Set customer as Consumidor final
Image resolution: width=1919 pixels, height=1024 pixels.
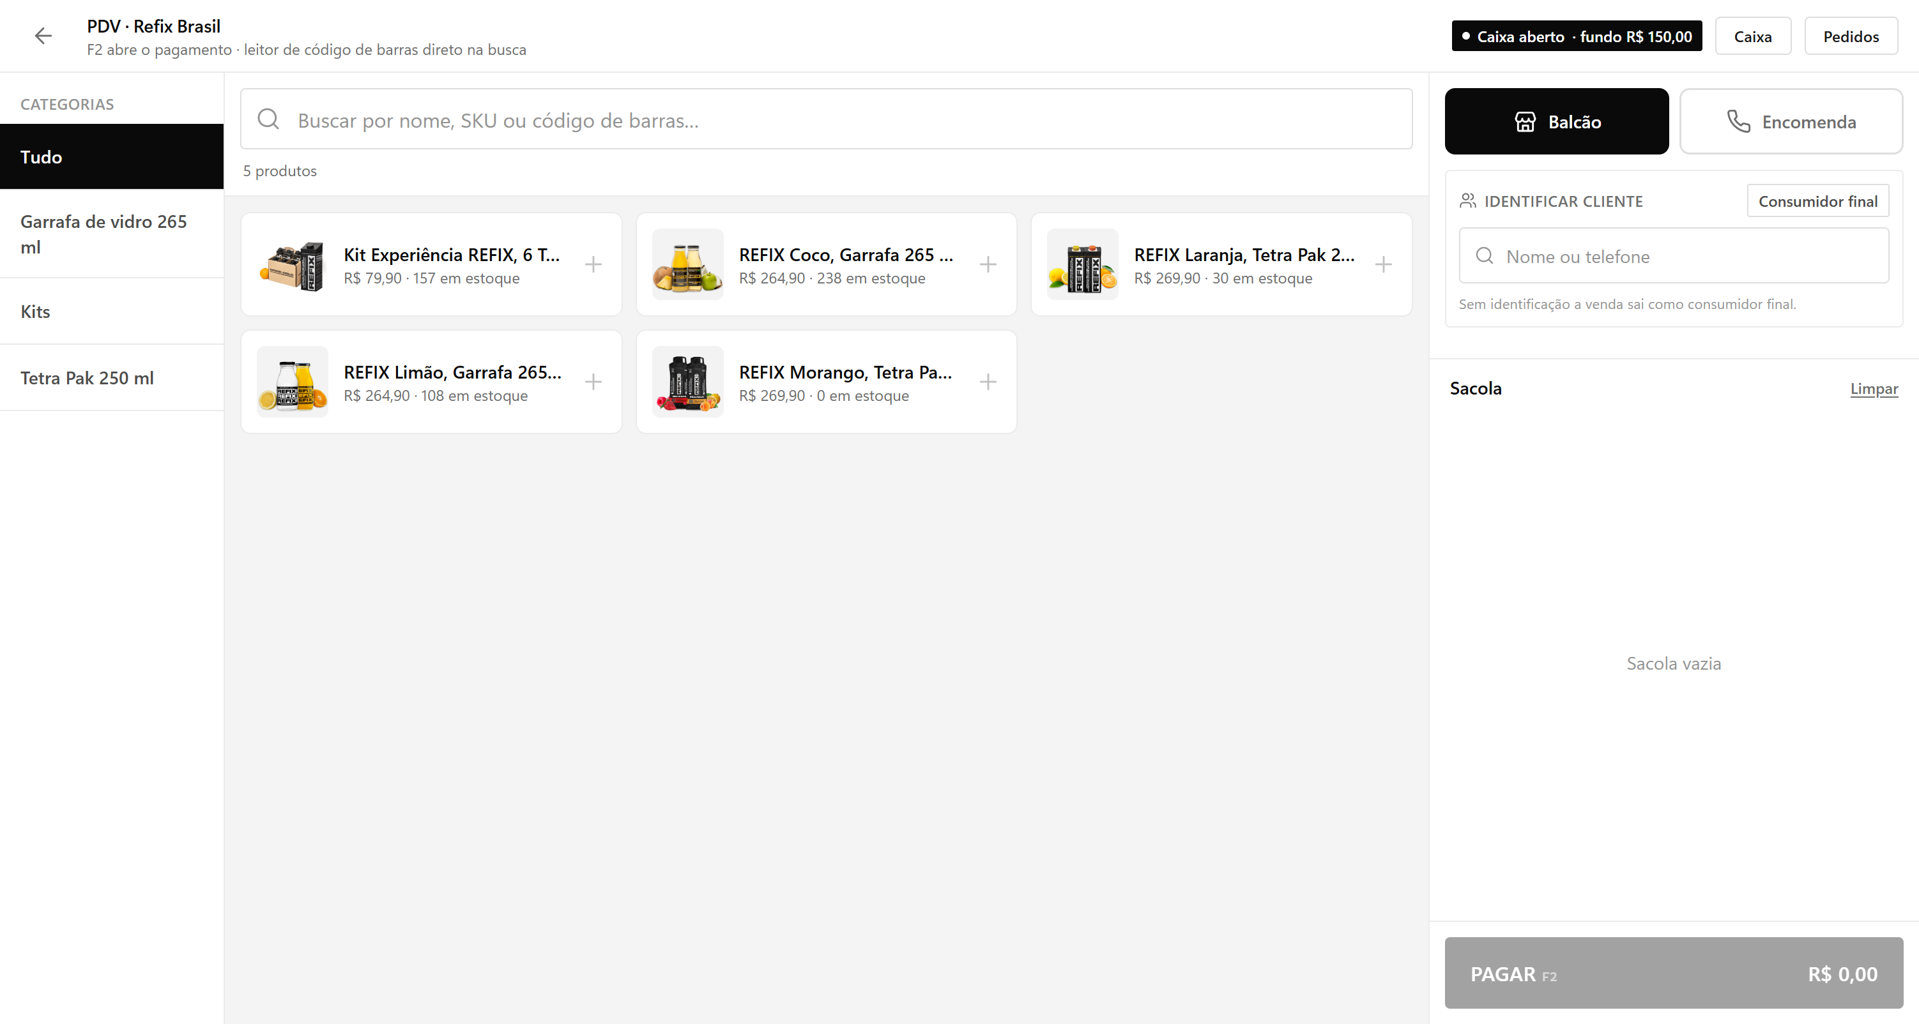pos(1817,201)
